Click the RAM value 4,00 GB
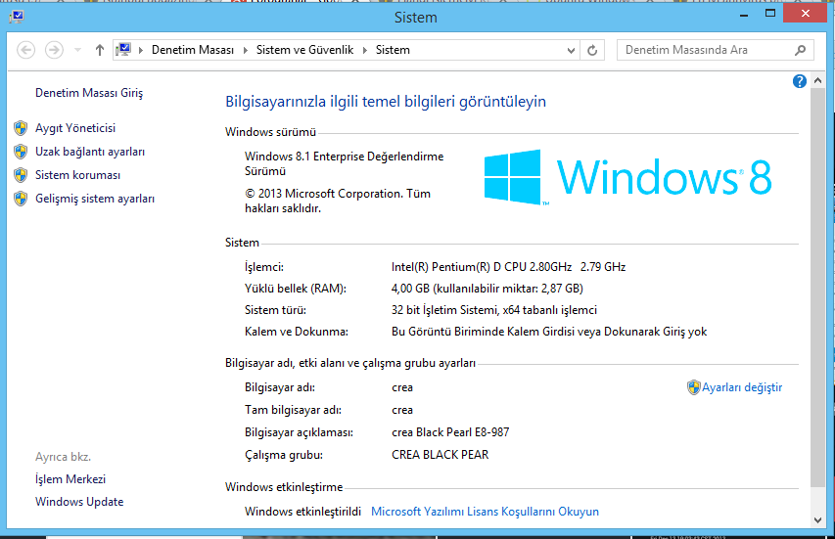835x539 pixels. click(x=487, y=289)
